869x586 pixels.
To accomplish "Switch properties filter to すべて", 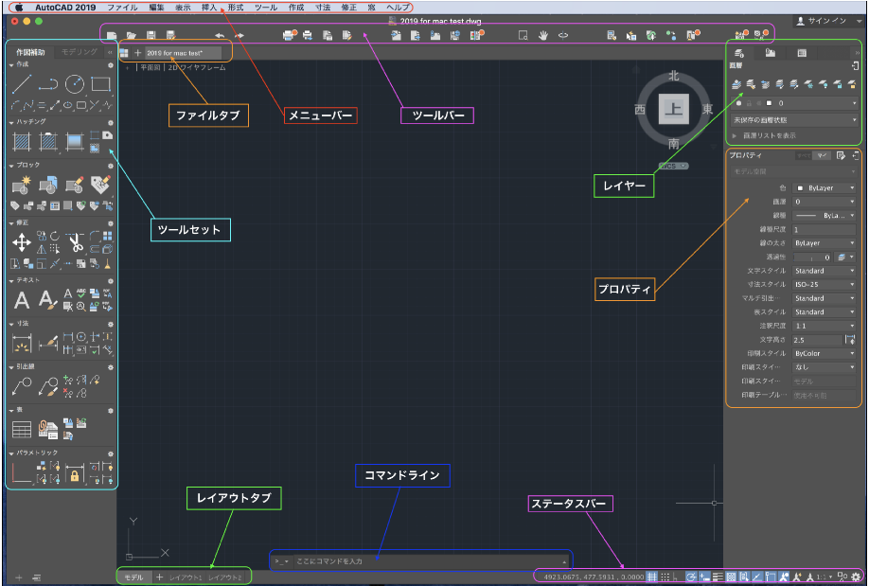I will point(803,156).
